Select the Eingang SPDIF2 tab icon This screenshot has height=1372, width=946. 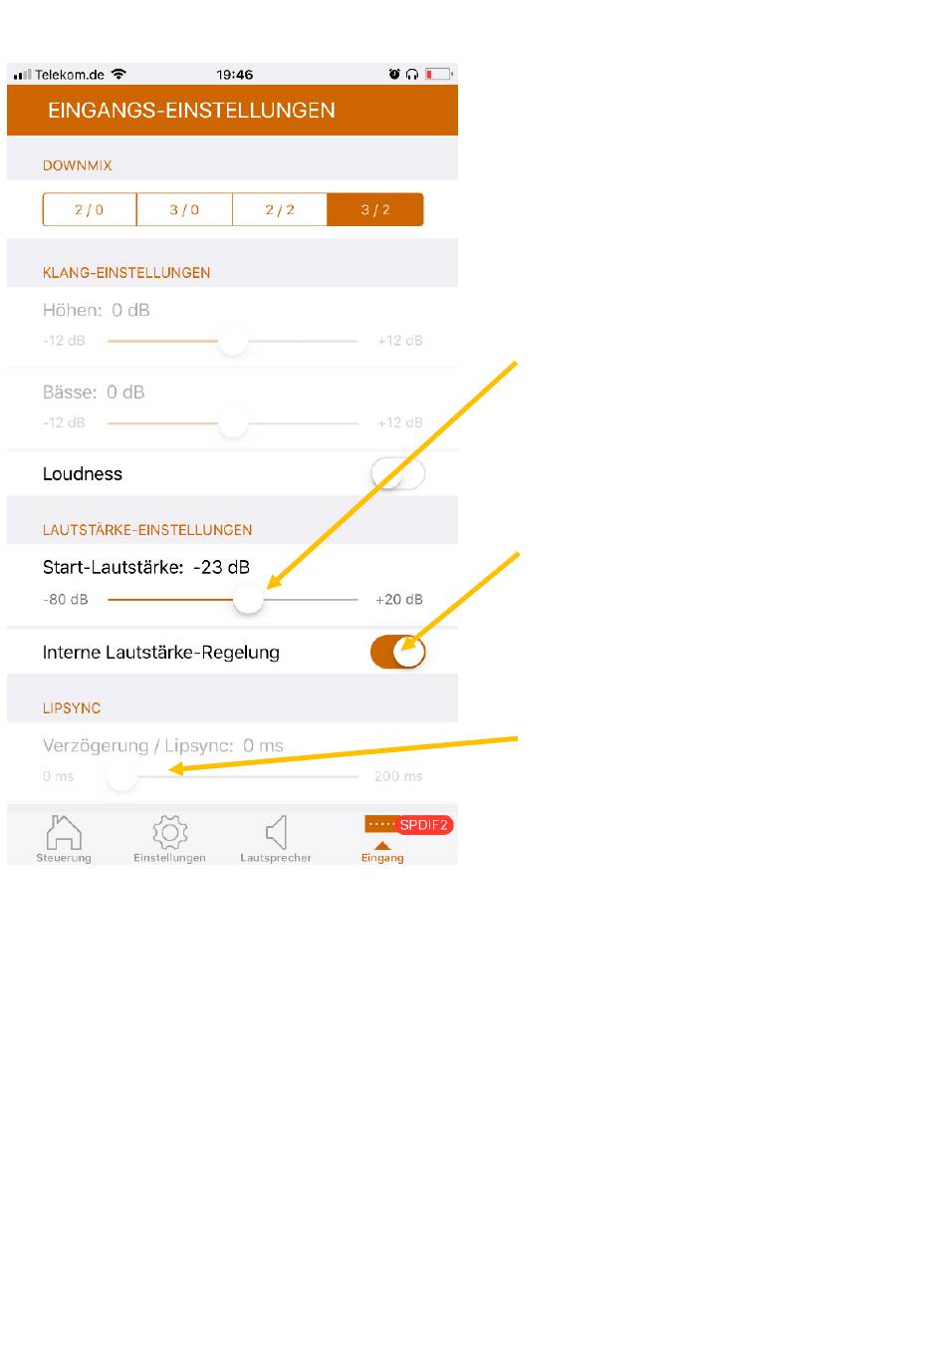(x=382, y=839)
